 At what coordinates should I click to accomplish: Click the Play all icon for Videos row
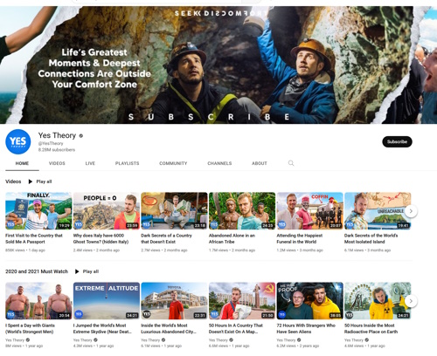coord(30,181)
